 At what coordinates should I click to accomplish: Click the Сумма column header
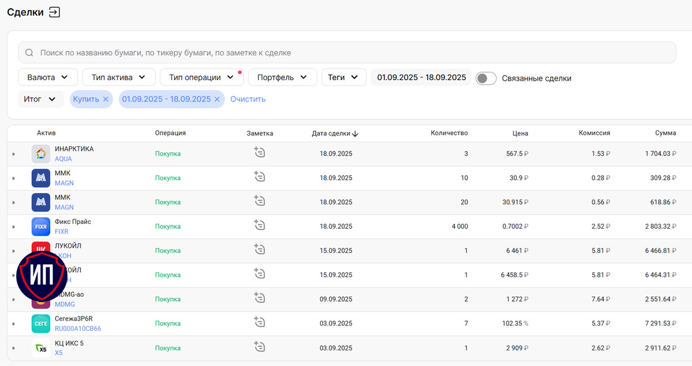[665, 133]
